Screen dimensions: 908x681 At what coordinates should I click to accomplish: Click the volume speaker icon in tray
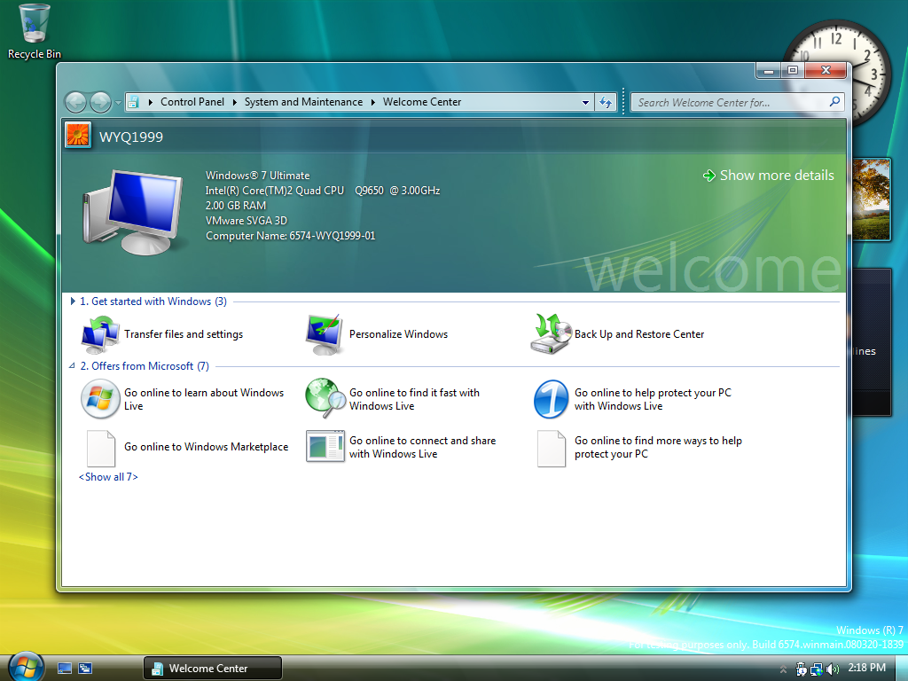(832, 669)
